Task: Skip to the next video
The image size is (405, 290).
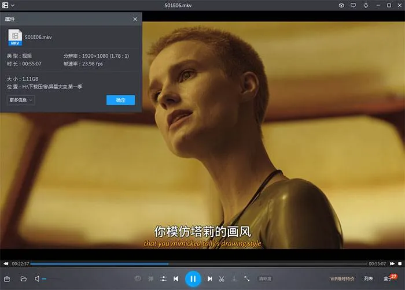Action: tap(210, 278)
